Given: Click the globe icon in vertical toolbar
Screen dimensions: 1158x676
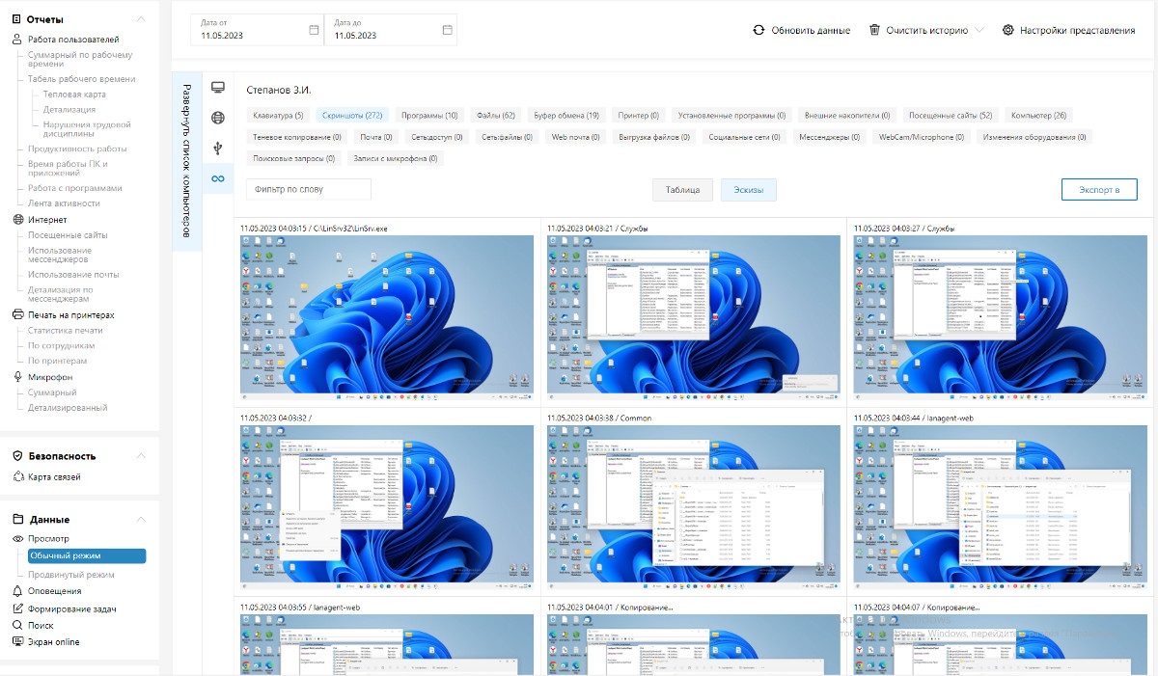Looking at the screenshot, I should click(218, 118).
